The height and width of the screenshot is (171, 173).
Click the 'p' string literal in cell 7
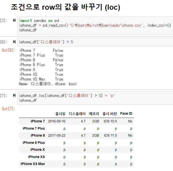(x=112, y=96)
